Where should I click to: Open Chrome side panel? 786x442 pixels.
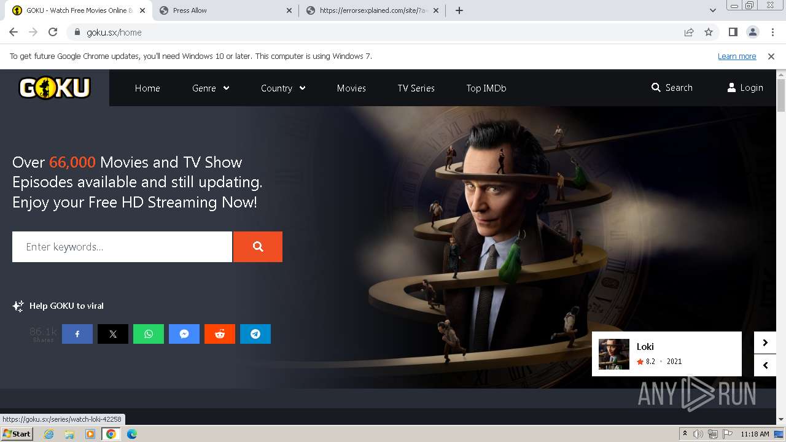click(x=733, y=32)
